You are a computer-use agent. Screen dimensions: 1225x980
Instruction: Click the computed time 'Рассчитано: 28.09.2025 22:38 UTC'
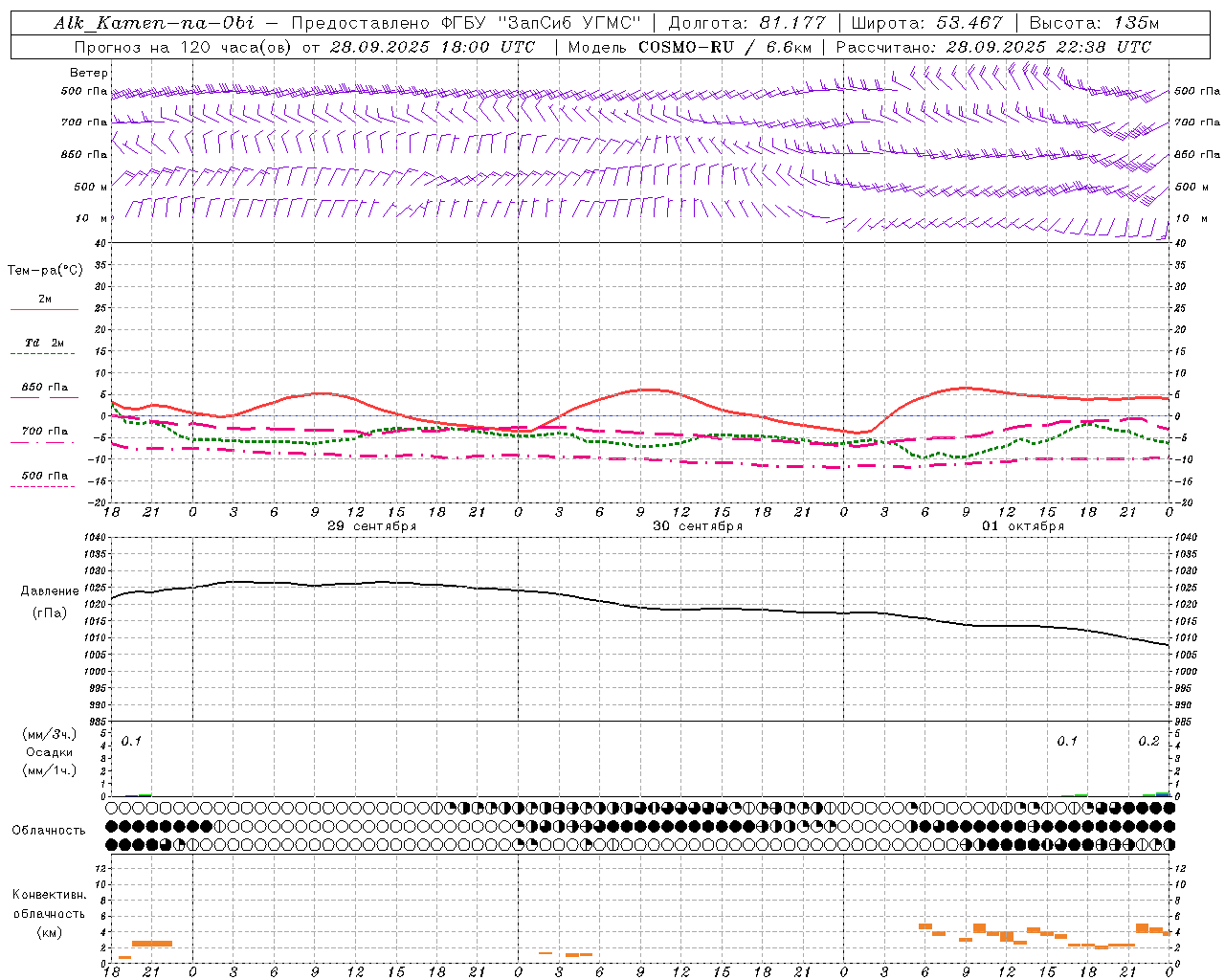pos(993,47)
